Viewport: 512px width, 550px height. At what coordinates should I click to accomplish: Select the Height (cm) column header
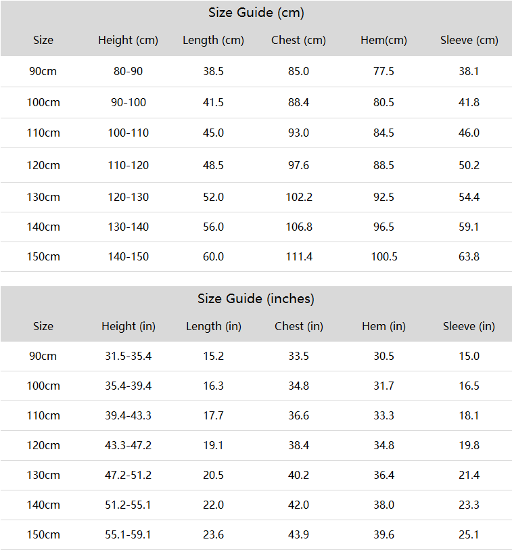128,41
